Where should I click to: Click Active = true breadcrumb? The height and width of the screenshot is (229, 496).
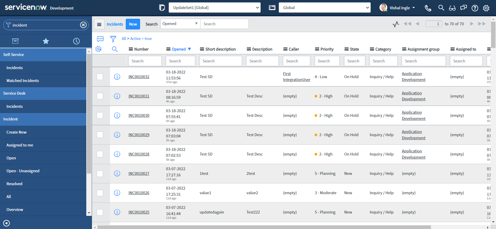pos(141,39)
